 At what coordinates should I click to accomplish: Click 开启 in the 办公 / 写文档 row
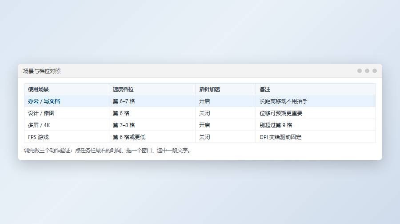[x=225, y=101]
